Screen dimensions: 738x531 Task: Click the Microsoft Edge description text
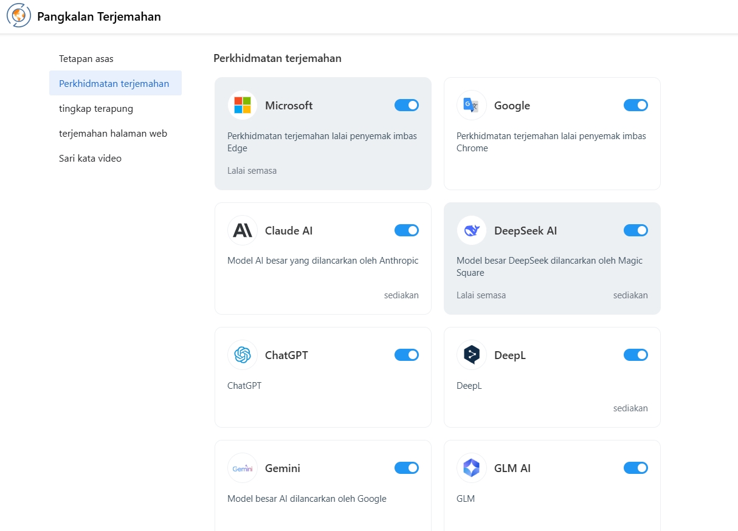pyautogui.click(x=322, y=142)
